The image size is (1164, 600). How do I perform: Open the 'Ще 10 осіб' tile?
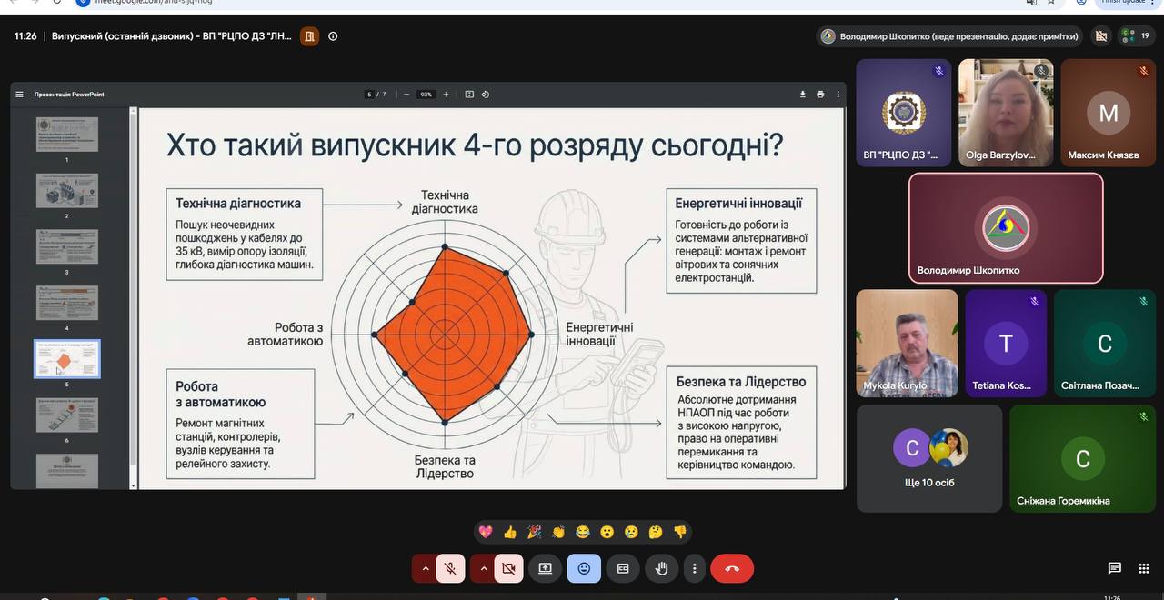(929, 458)
